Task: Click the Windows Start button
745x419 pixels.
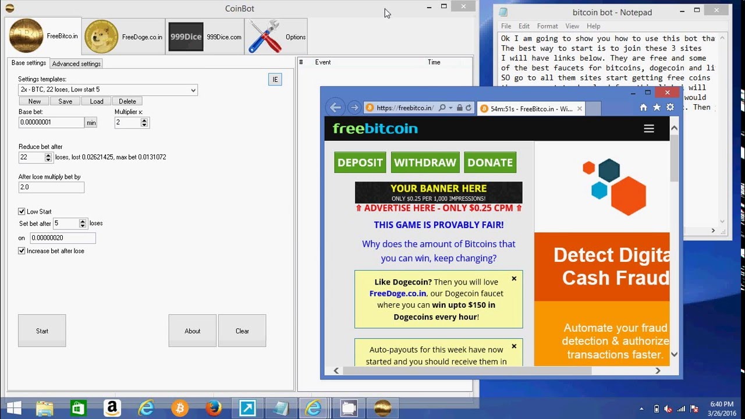Action: pos(13,408)
